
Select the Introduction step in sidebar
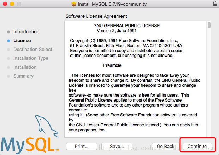(x=26, y=32)
